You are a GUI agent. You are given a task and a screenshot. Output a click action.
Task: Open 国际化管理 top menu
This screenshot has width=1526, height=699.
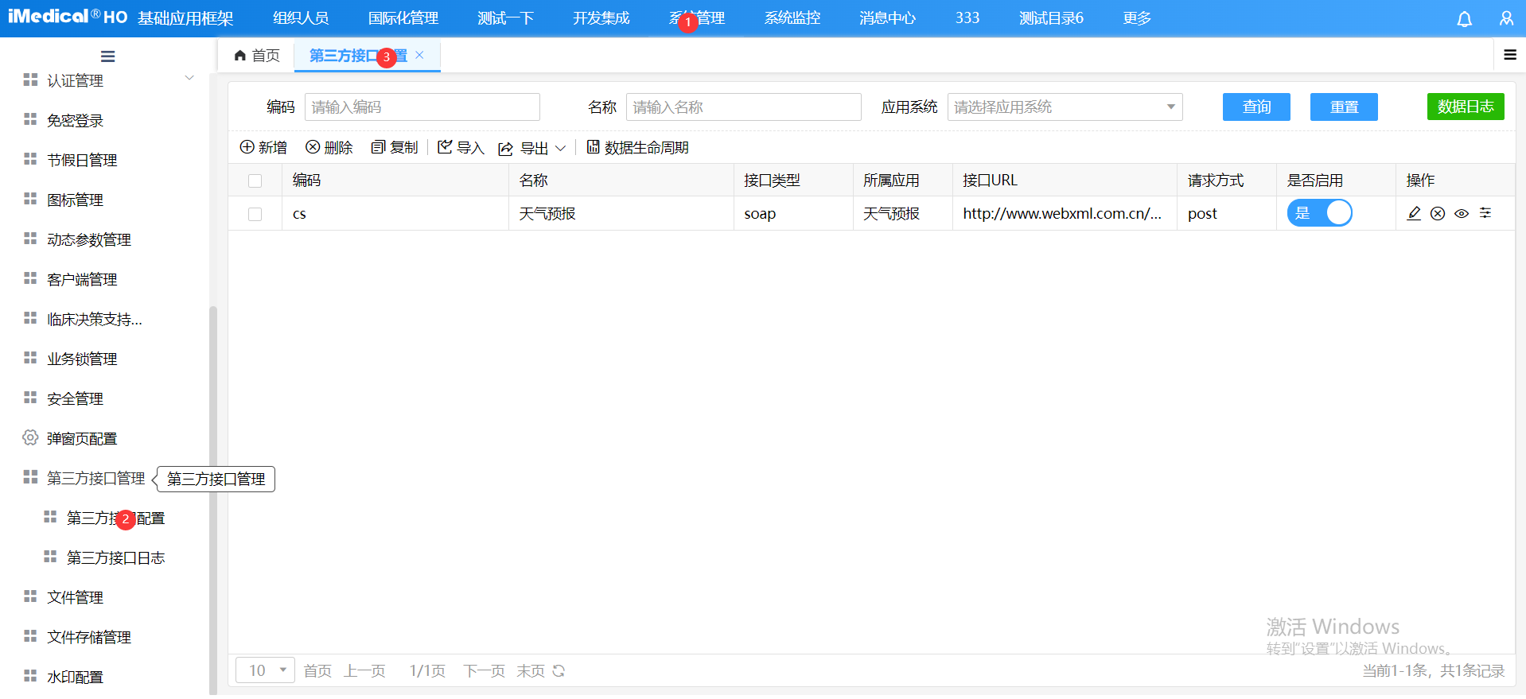pyautogui.click(x=403, y=18)
